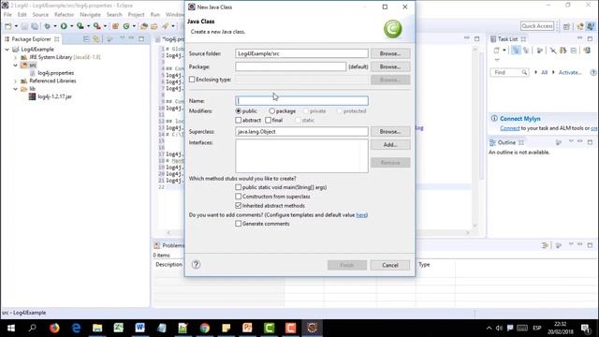This screenshot has width=599, height=337.
Task: Click Link with Editor icon in Package Explorer
Action: tap(95, 39)
